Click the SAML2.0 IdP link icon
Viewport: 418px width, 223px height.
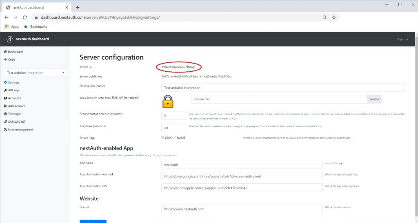tap(5, 121)
